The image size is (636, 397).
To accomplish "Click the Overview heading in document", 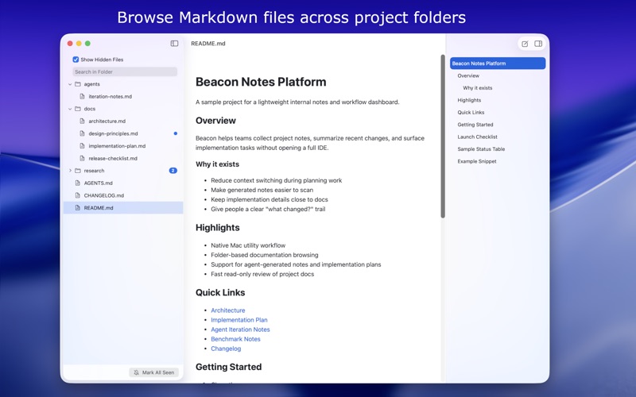I will (x=215, y=121).
